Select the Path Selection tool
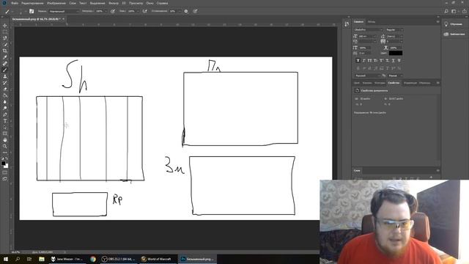The image size is (469, 264). [x=5, y=127]
